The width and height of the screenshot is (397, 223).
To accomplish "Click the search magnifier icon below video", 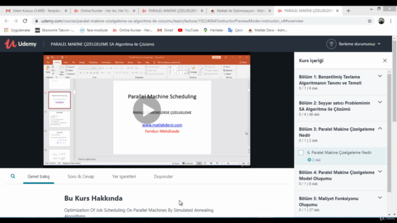I will (x=12, y=176).
